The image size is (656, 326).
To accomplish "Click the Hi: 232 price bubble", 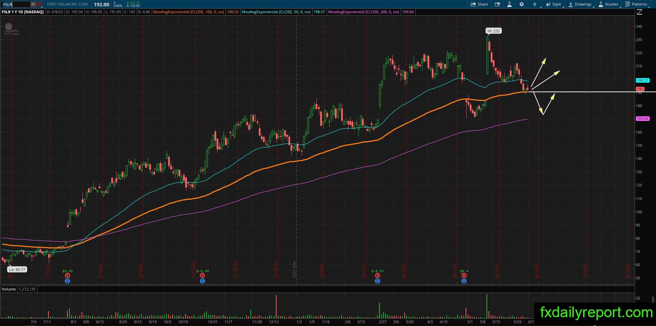I will (494, 31).
